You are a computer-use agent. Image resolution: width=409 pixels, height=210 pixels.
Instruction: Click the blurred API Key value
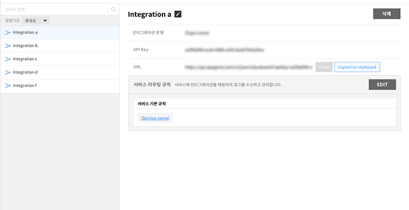224,50
